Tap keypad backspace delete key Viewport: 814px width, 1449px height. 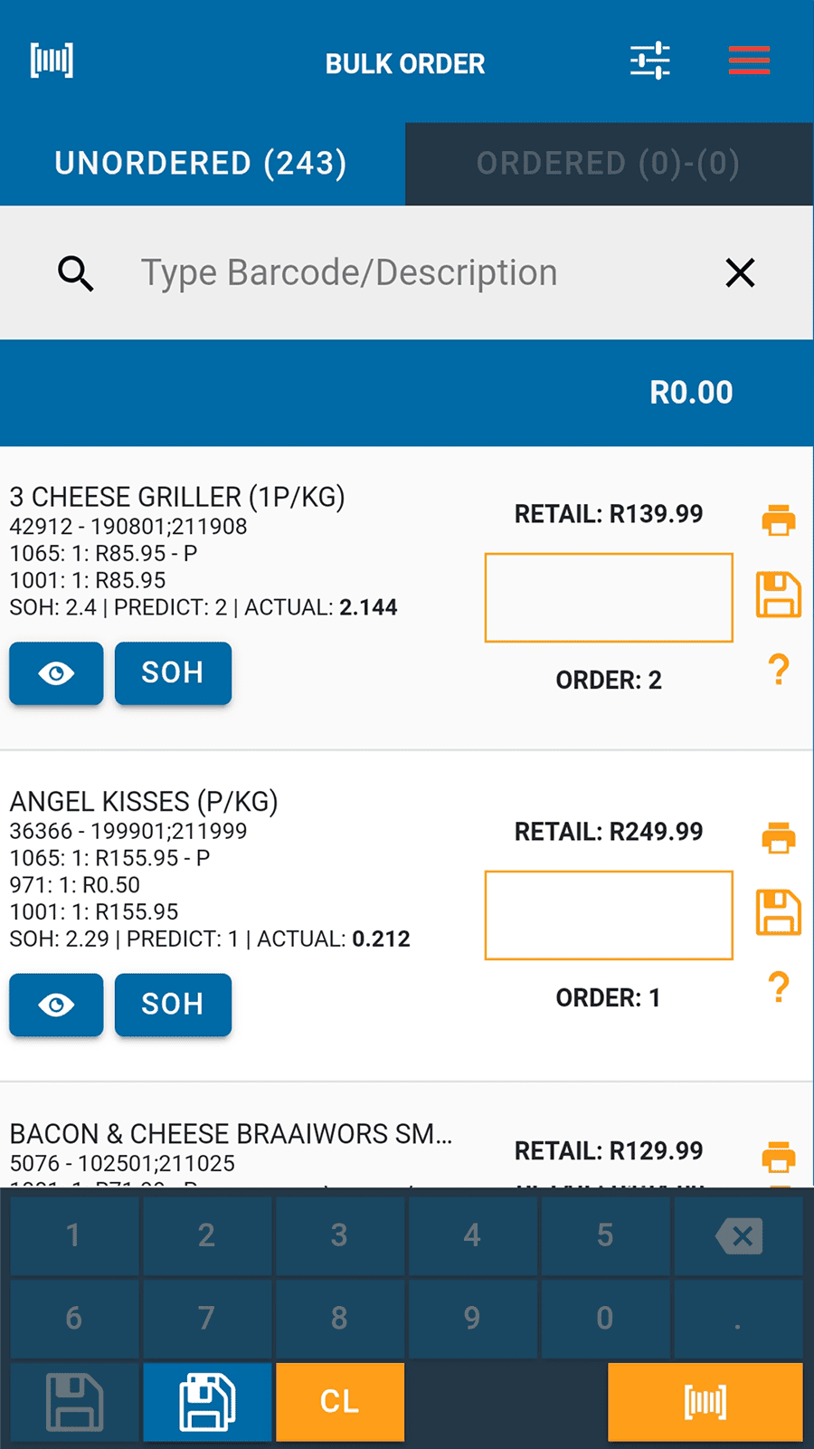(739, 1235)
